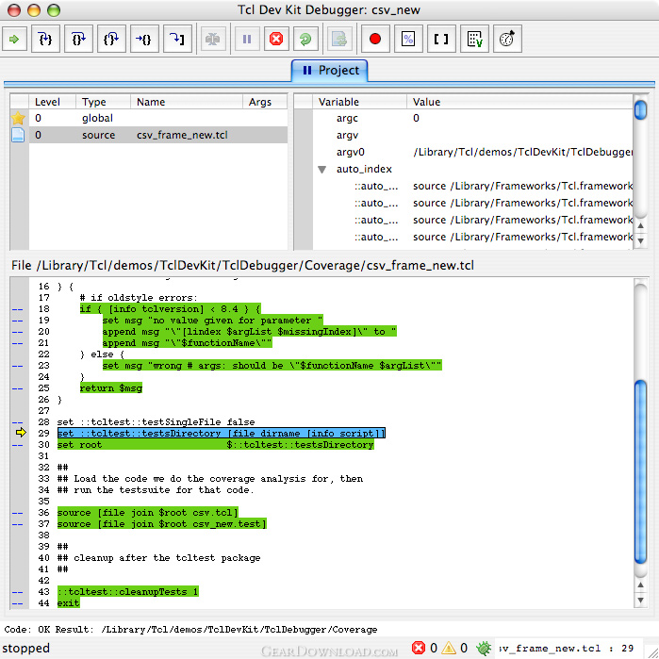Toggle breakpoint marker on line 28

pos(17,422)
